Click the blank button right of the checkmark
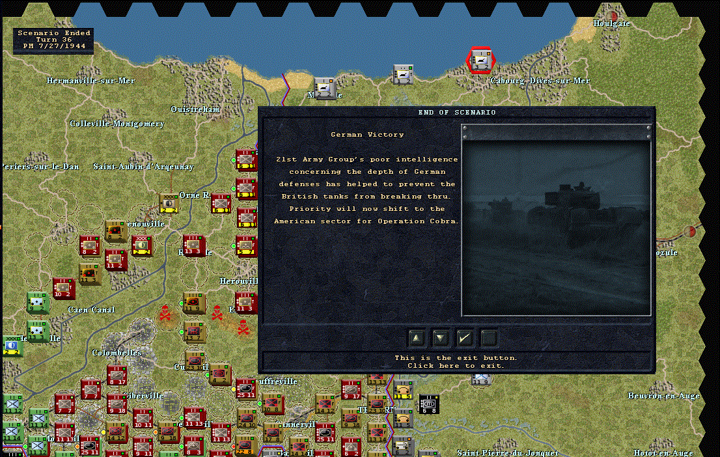 [x=488, y=339]
